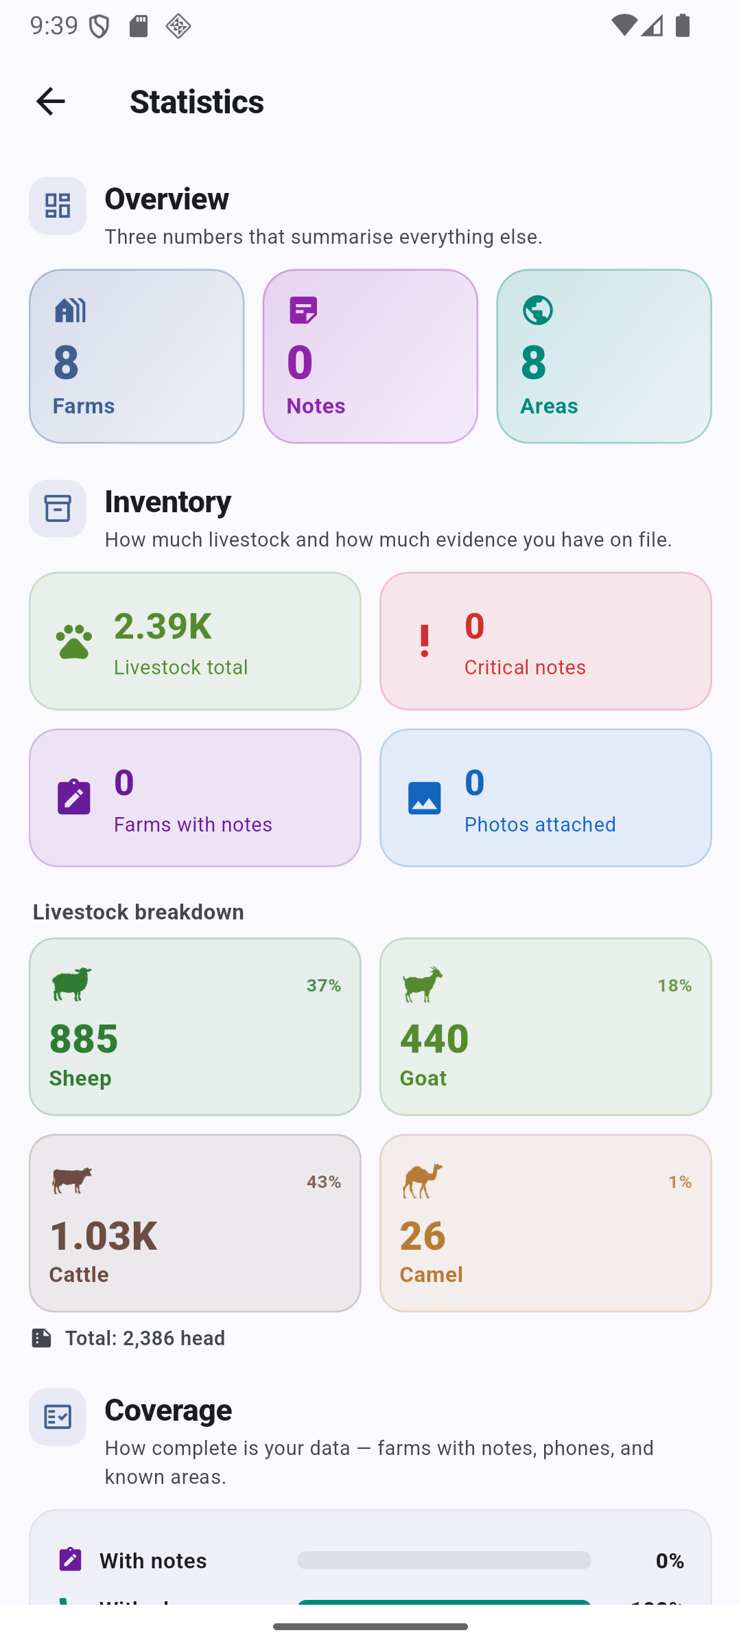Tap the sheep icon in breakdown
Viewport: 741px width, 1648px height.
[71, 984]
